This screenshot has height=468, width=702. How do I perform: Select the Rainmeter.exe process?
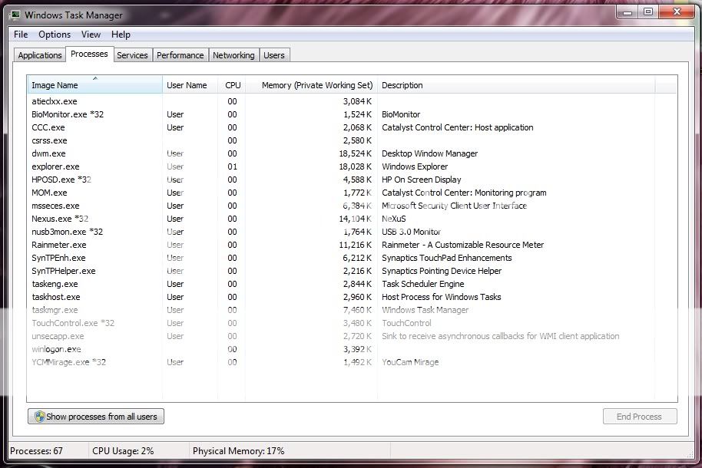coord(59,245)
